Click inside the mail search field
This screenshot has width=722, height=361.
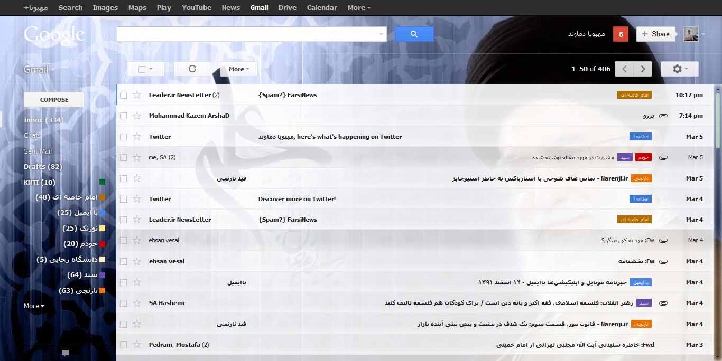pos(247,34)
